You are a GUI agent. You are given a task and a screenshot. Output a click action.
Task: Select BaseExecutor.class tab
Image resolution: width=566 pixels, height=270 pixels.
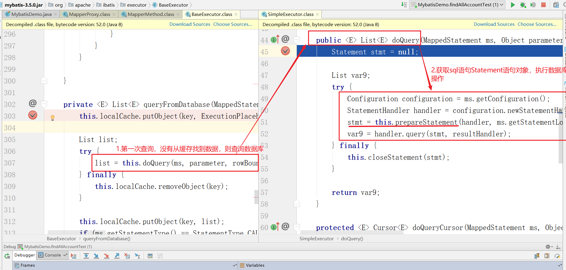(212, 14)
